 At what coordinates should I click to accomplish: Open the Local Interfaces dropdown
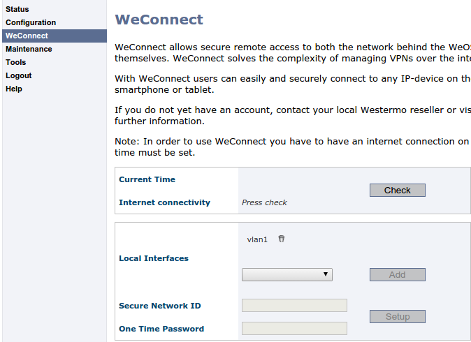(x=287, y=274)
